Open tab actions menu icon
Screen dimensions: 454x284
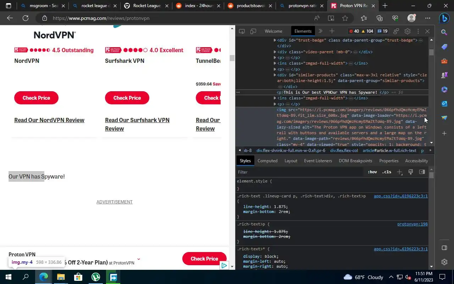[9, 6]
